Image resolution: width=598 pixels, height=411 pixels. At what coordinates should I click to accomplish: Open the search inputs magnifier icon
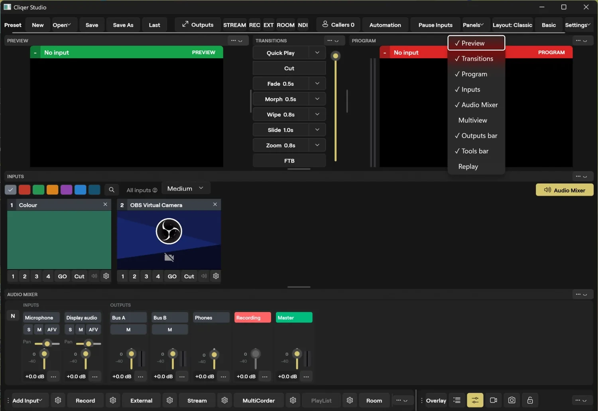point(112,190)
